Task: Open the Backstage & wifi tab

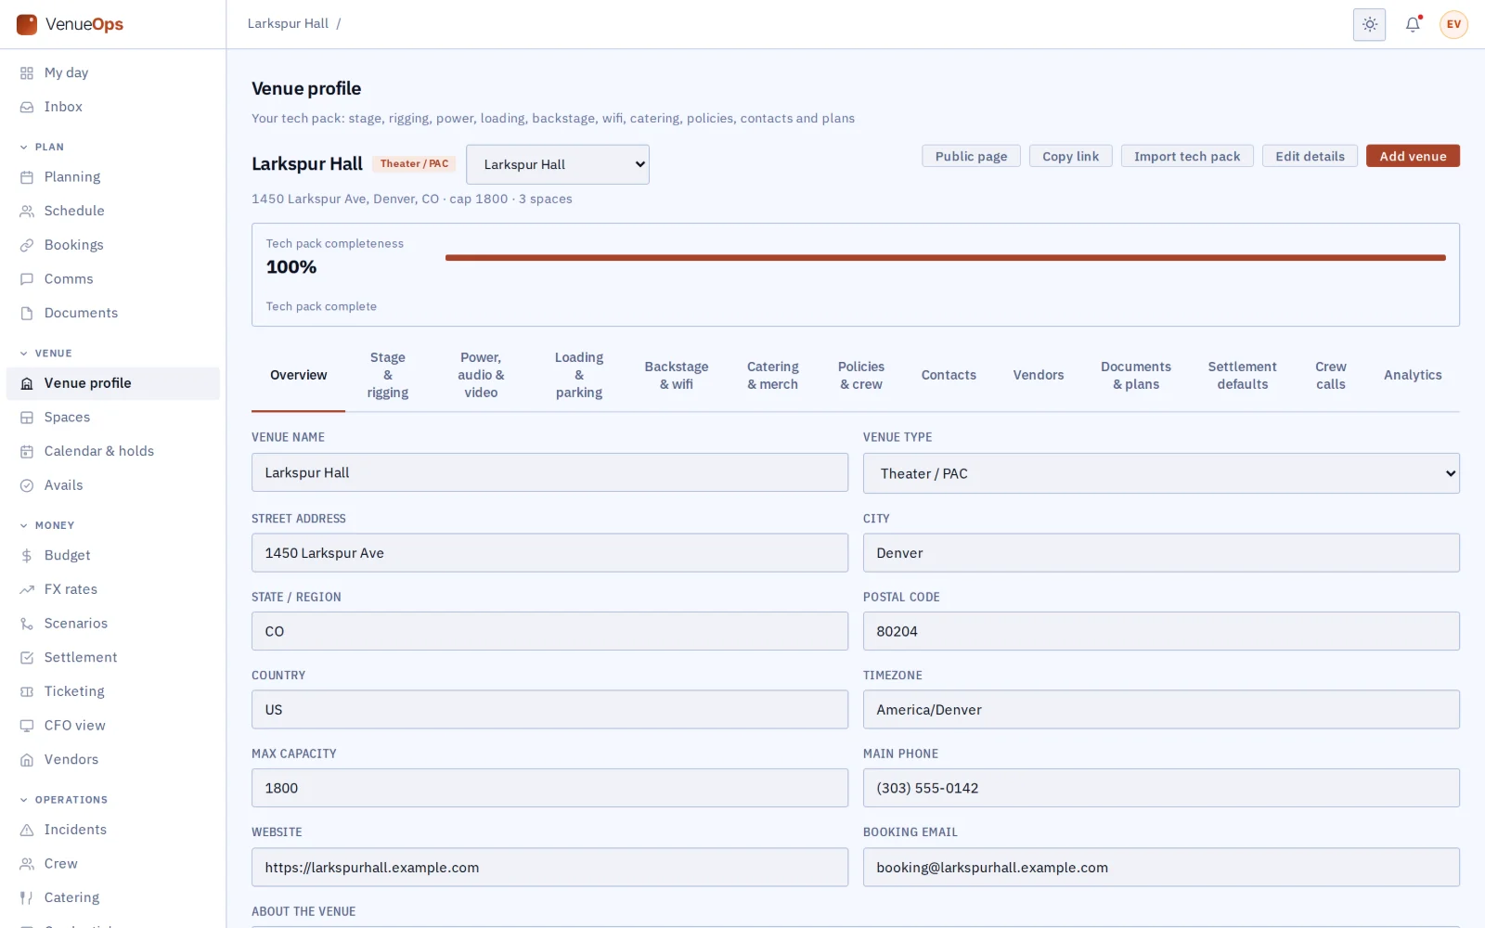Action: [x=677, y=375]
